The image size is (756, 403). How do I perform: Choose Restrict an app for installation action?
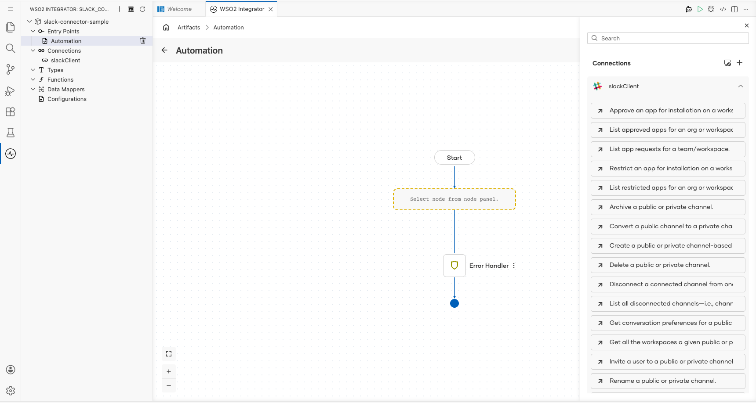point(668,169)
